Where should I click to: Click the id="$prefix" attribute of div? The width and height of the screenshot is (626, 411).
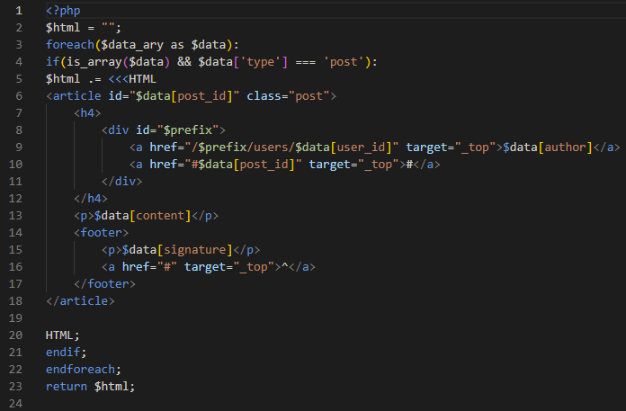(178, 130)
